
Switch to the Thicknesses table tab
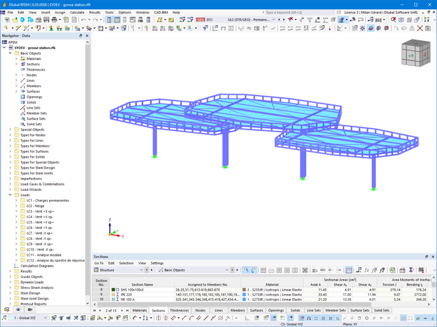pyautogui.click(x=179, y=310)
